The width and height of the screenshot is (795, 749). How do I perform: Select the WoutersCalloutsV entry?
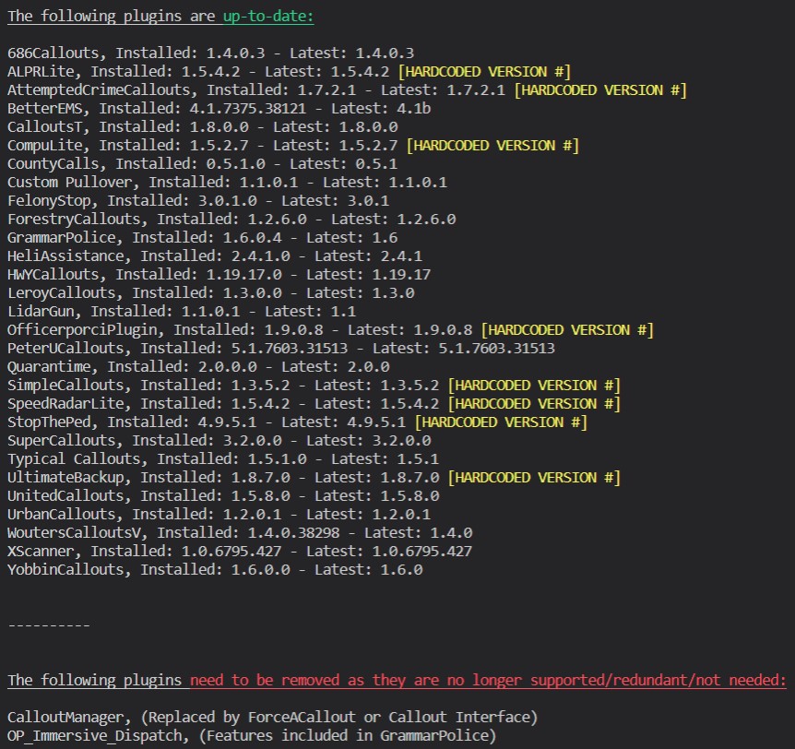tap(240, 532)
